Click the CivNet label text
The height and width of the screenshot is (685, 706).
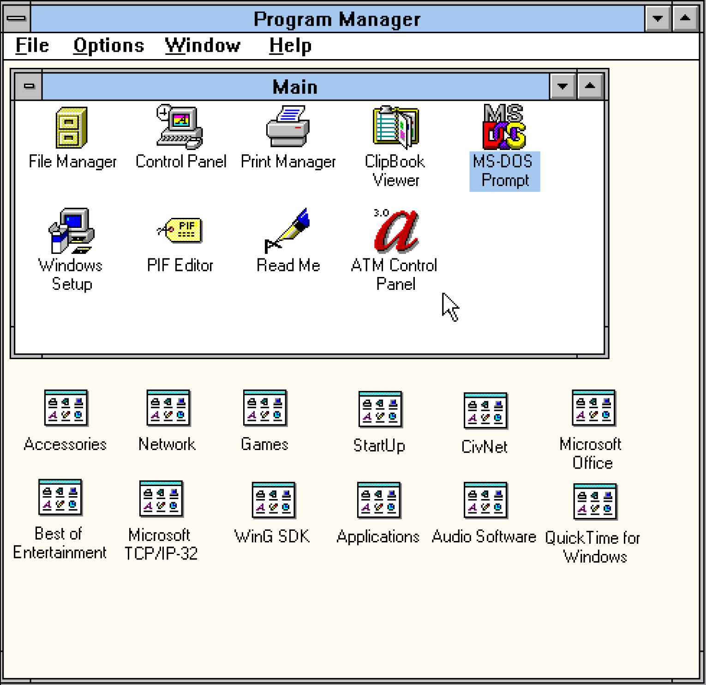click(x=485, y=447)
